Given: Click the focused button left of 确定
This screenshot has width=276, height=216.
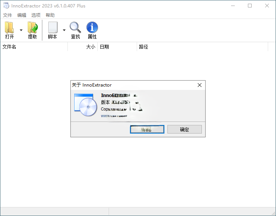Looking at the screenshot, I should click(x=147, y=129).
